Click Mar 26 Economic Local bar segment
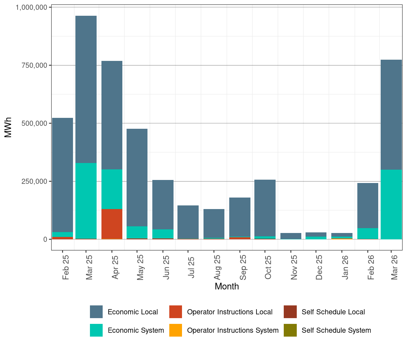The width and height of the screenshot is (407, 346). point(391,115)
